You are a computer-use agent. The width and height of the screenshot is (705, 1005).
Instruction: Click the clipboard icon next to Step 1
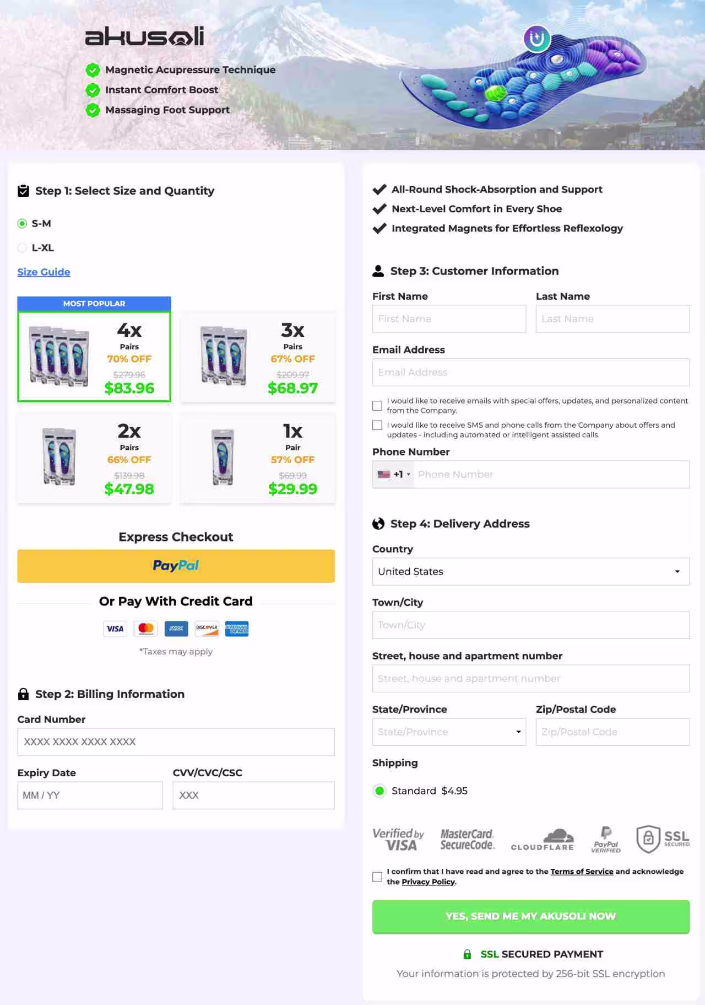point(23,191)
